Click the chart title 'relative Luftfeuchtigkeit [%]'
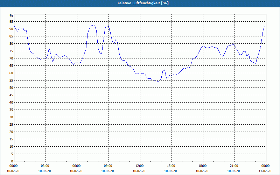The image size is (280, 175). click(x=143, y=3)
